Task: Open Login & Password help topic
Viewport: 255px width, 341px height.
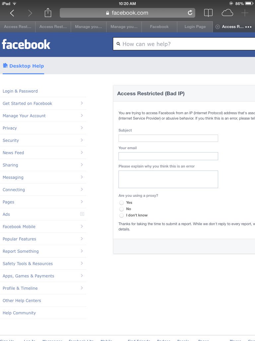Action: [20, 91]
